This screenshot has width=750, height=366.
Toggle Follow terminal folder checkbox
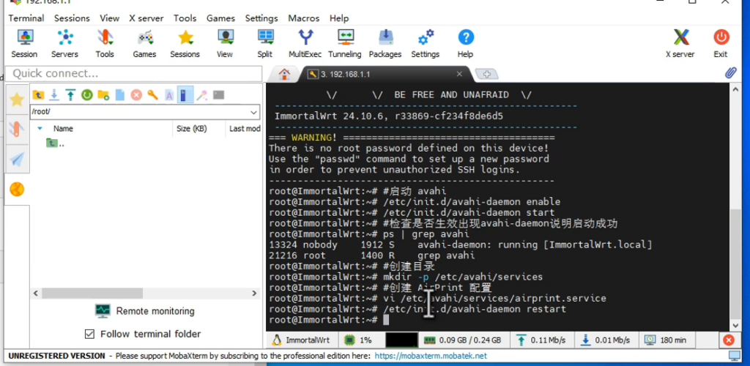point(89,334)
